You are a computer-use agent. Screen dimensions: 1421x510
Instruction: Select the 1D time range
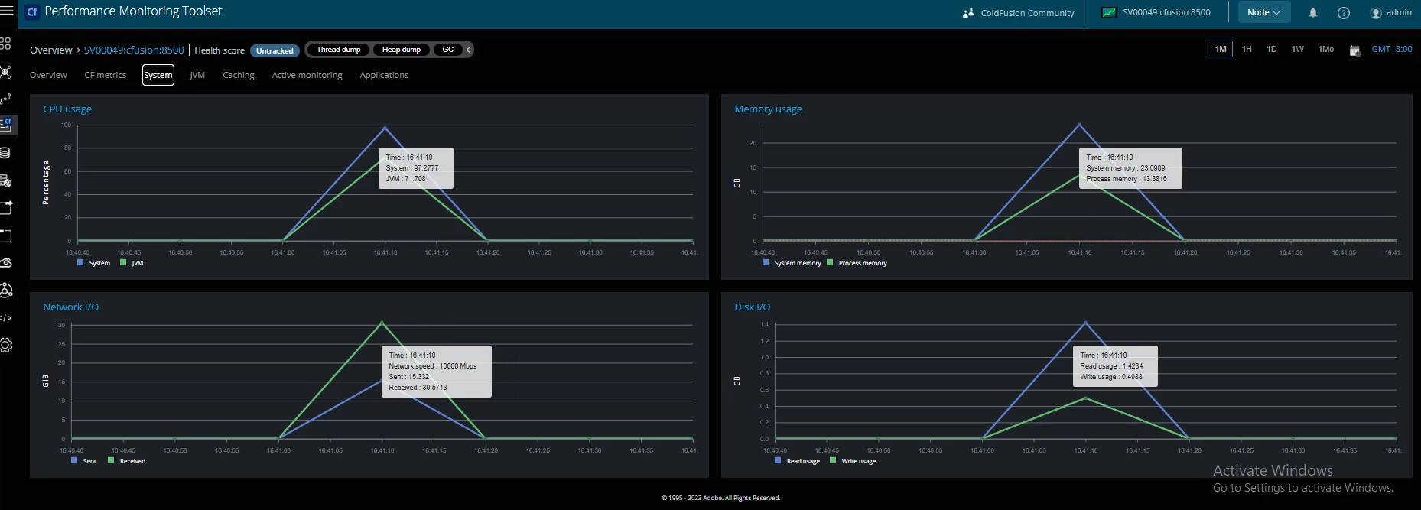[x=1272, y=49]
